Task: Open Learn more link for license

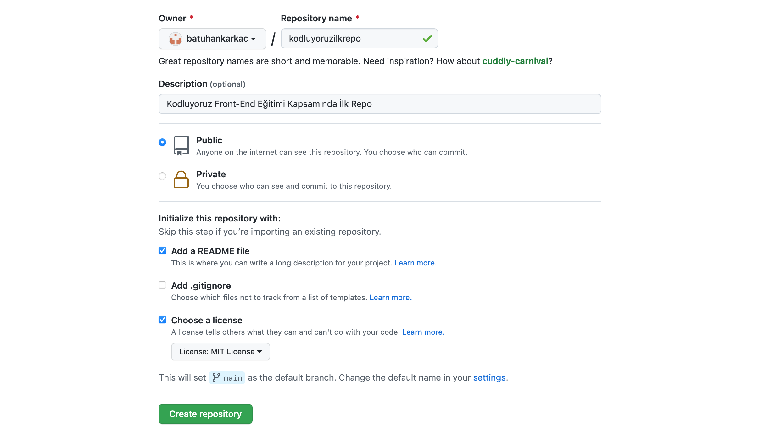Action: (423, 332)
